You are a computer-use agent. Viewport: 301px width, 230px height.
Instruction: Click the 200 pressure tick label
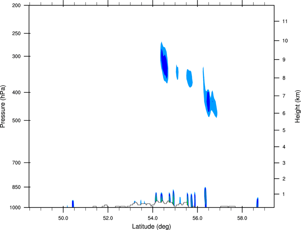[x=16, y=5]
